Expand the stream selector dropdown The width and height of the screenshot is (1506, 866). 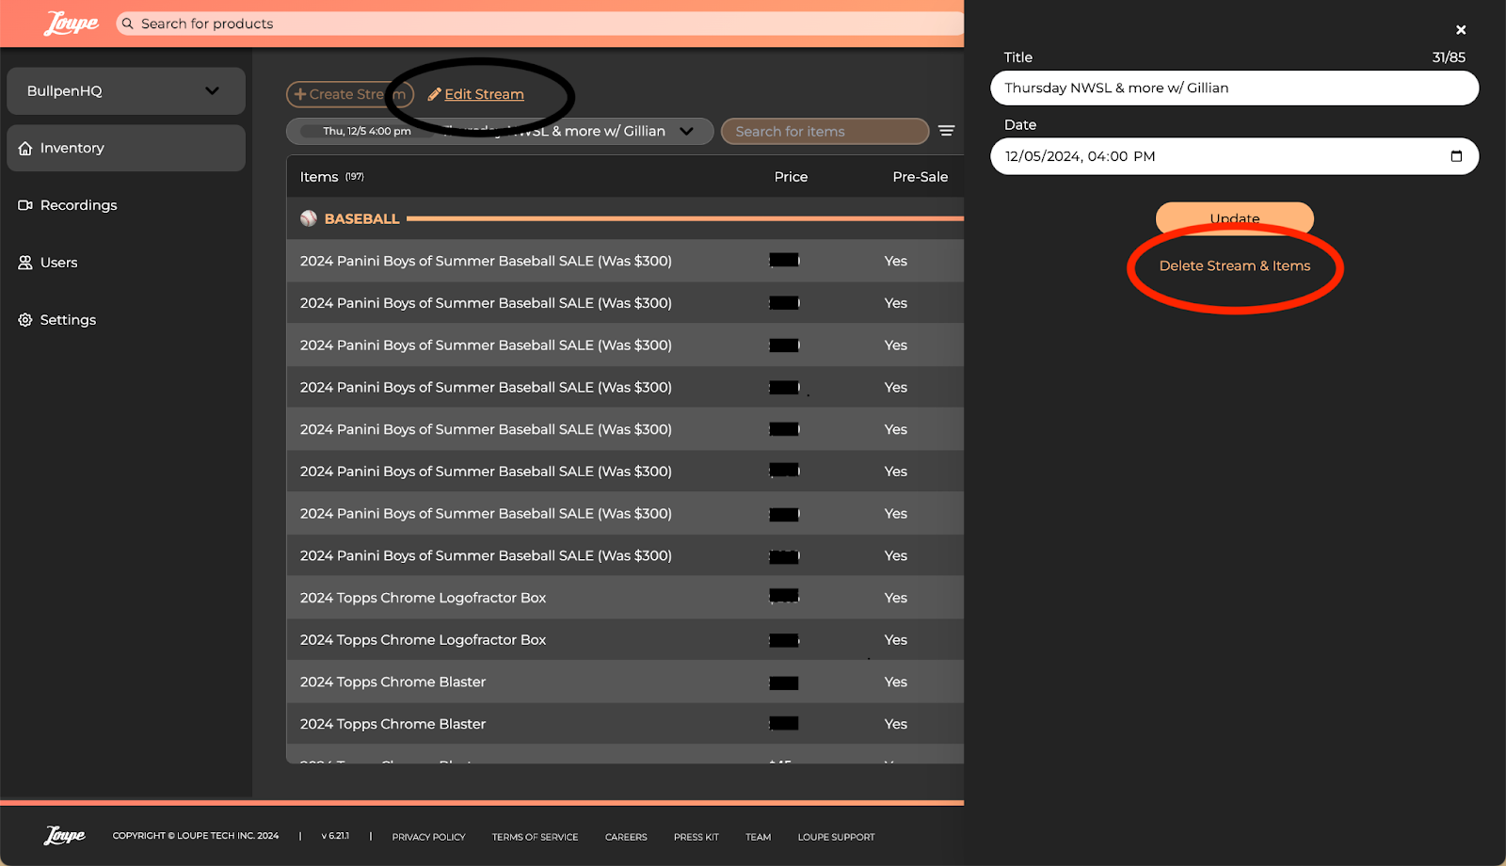coord(686,131)
